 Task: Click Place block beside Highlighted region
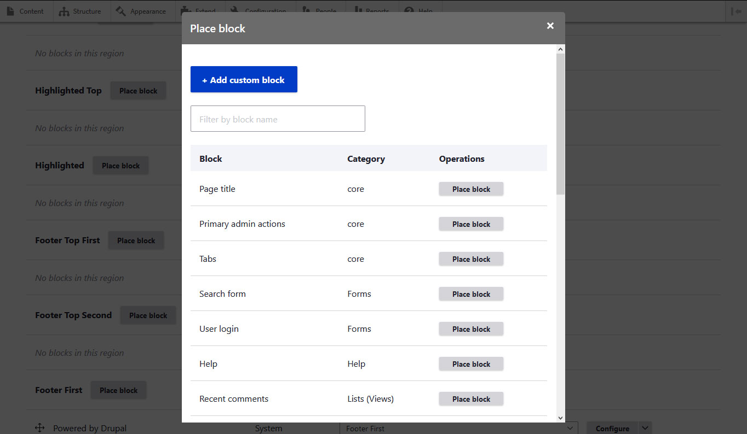(x=120, y=166)
